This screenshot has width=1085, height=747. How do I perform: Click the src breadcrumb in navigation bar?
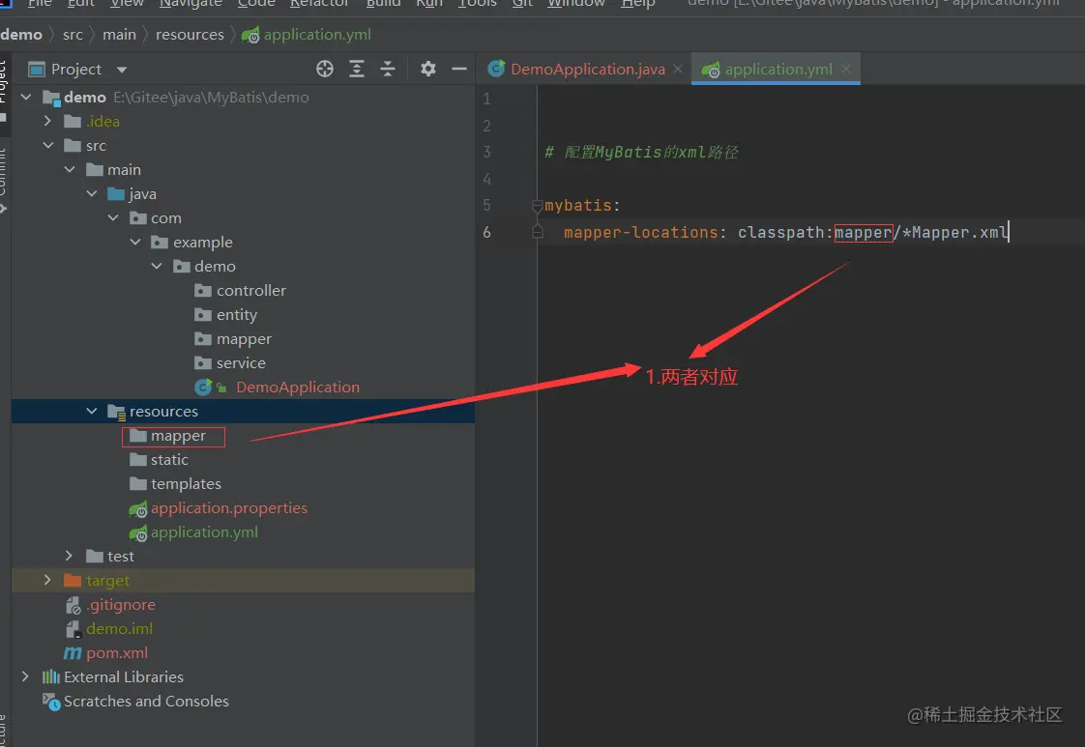73,35
